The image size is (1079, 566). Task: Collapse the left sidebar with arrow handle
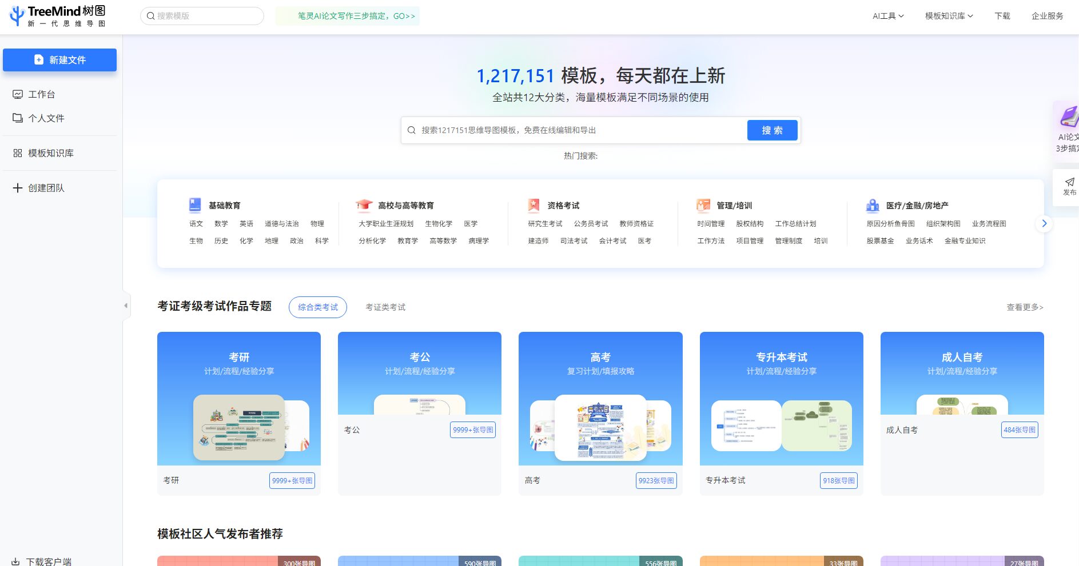126,306
